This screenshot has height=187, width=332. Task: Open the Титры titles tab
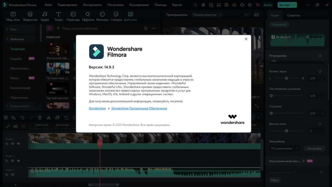pyautogui.click(x=59, y=17)
